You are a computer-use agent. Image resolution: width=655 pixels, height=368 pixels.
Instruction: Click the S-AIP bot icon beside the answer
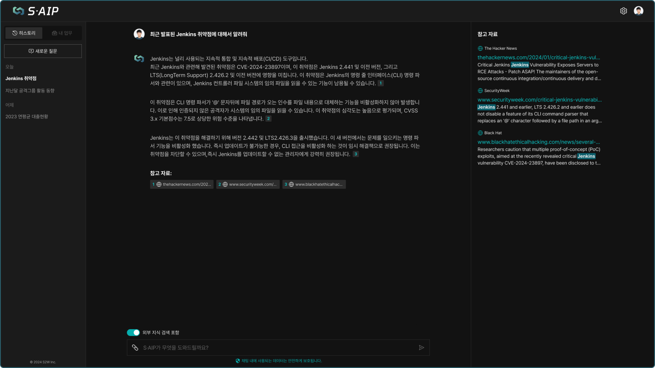tap(139, 58)
